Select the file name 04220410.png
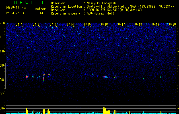Image resolution: width=179 pixels, height=114 pixels. pos(16,7)
